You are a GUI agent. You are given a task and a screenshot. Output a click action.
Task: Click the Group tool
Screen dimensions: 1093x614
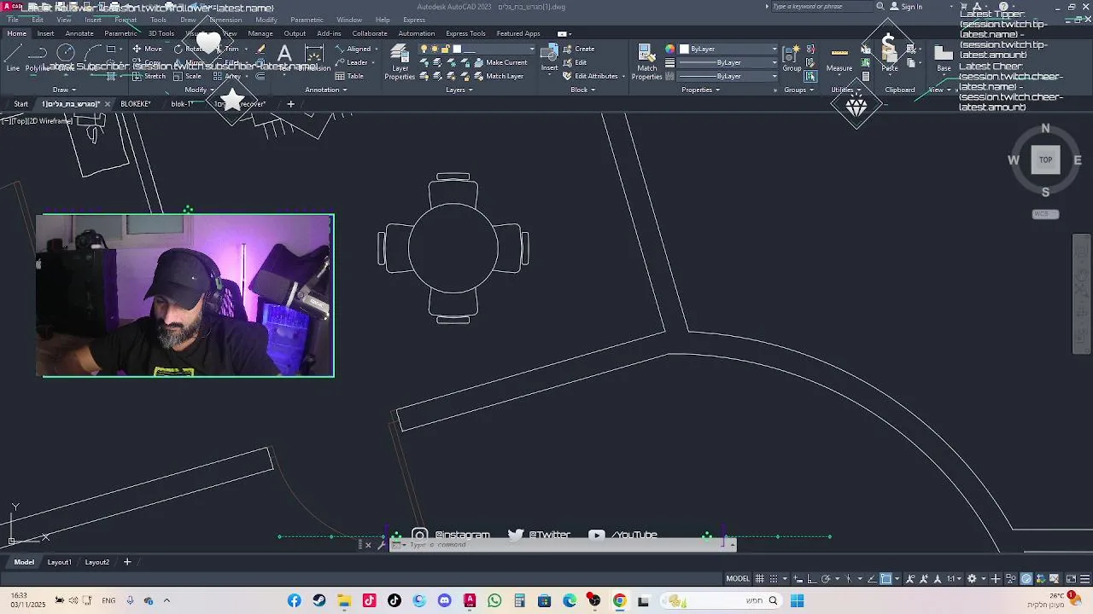792,58
